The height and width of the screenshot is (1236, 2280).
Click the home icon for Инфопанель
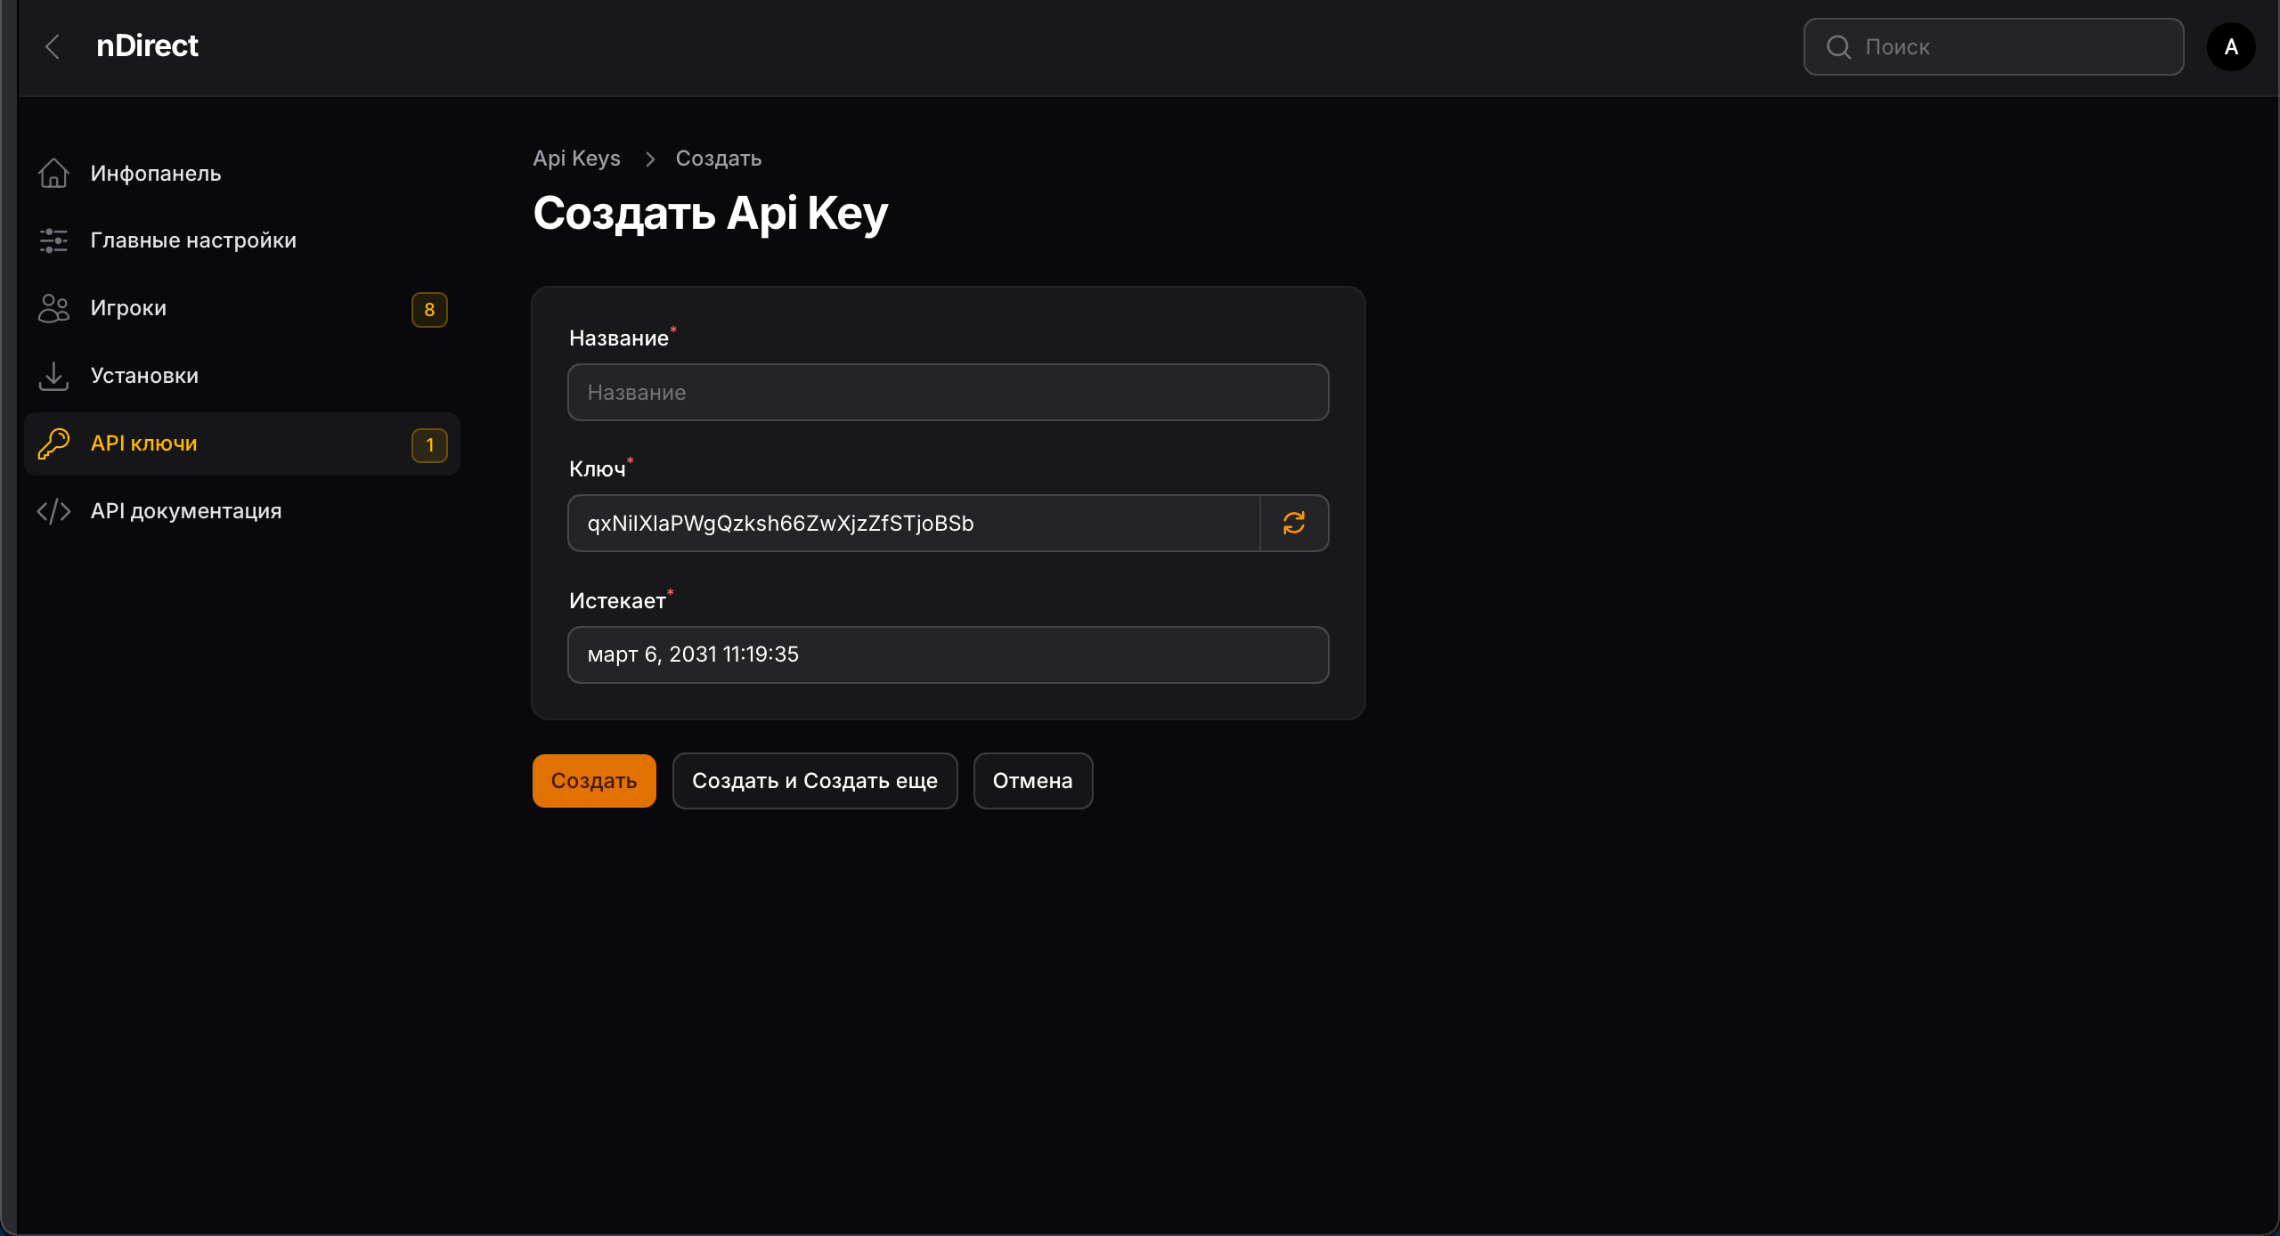53,174
